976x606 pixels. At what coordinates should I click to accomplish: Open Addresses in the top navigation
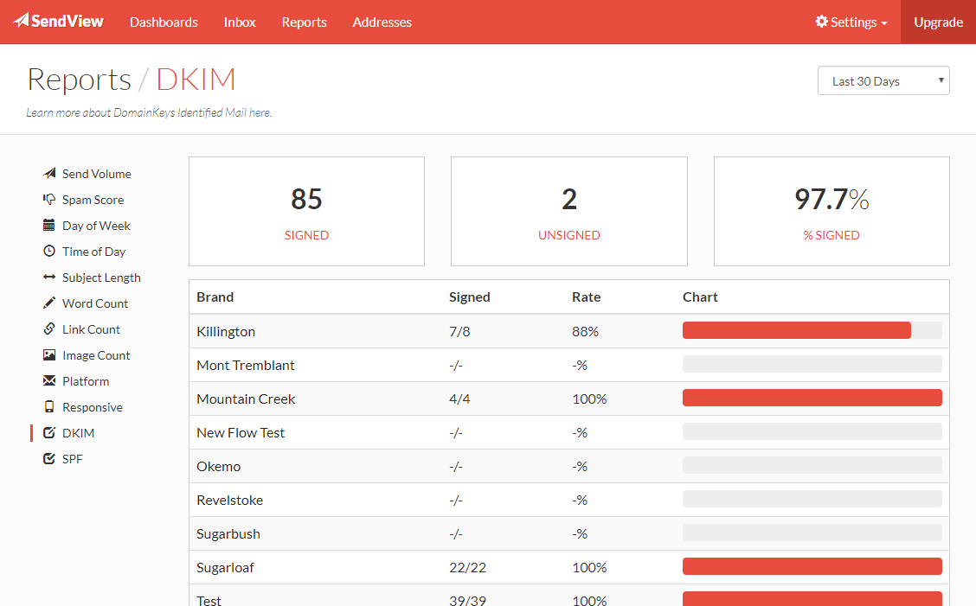pyautogui.click(x=382, y=22)
